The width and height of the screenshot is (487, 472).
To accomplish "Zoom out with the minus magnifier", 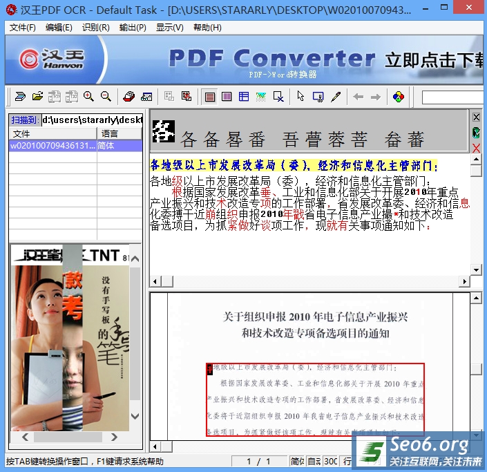I will point(106,97).
